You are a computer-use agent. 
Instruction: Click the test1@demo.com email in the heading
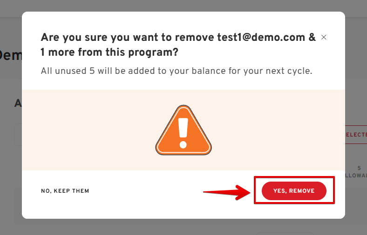coord(261,37)
